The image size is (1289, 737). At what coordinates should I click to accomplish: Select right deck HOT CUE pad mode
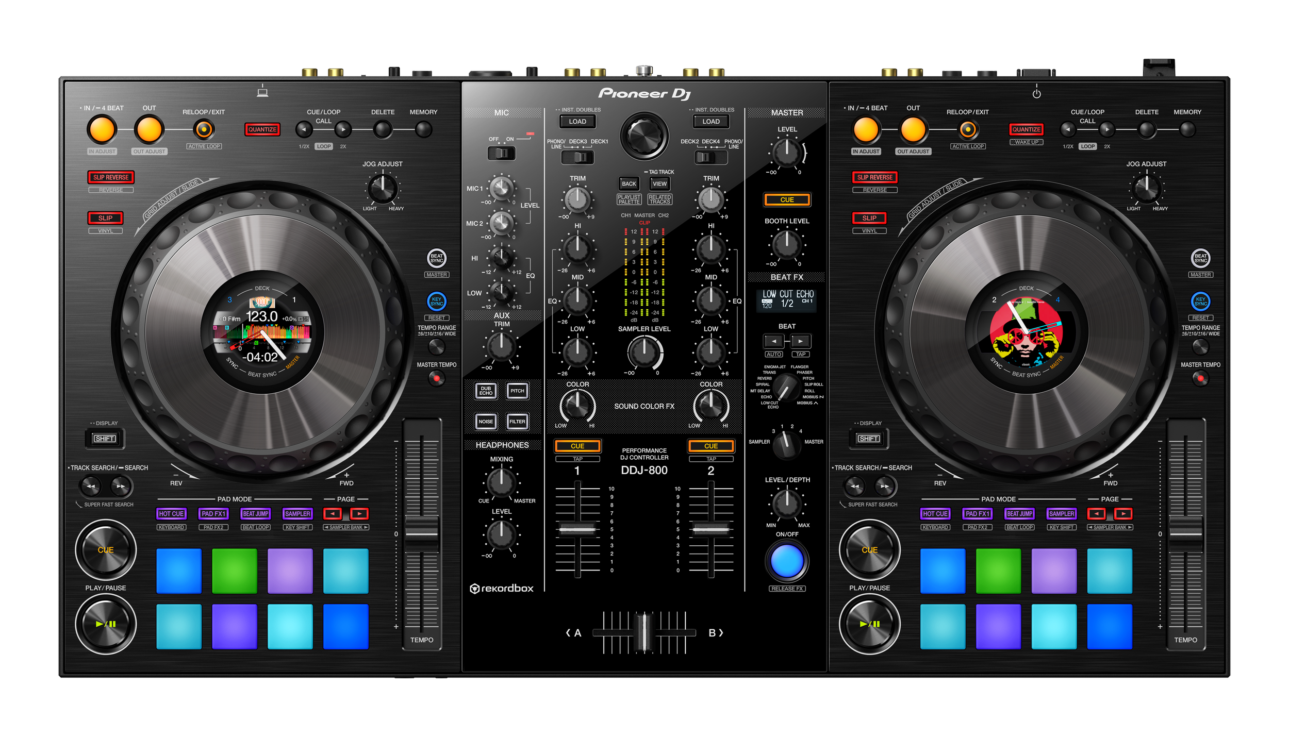pyautogui.click(x=935, y=514)
